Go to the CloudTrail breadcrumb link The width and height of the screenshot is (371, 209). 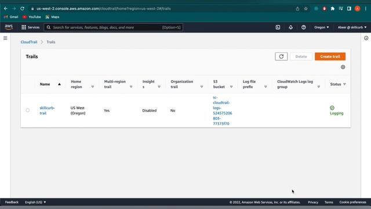click(29, 42)
